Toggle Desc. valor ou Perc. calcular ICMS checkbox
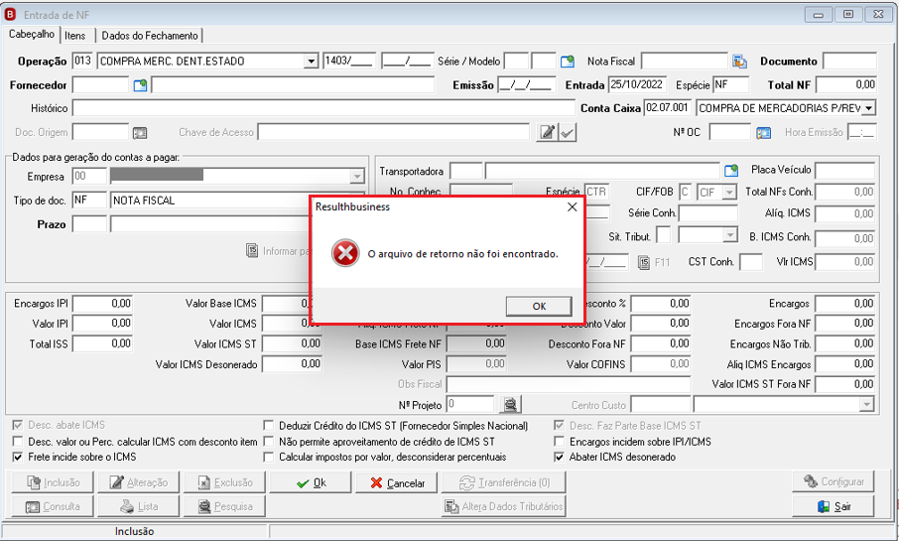899x541 pixels. click(x=18, y=442)
